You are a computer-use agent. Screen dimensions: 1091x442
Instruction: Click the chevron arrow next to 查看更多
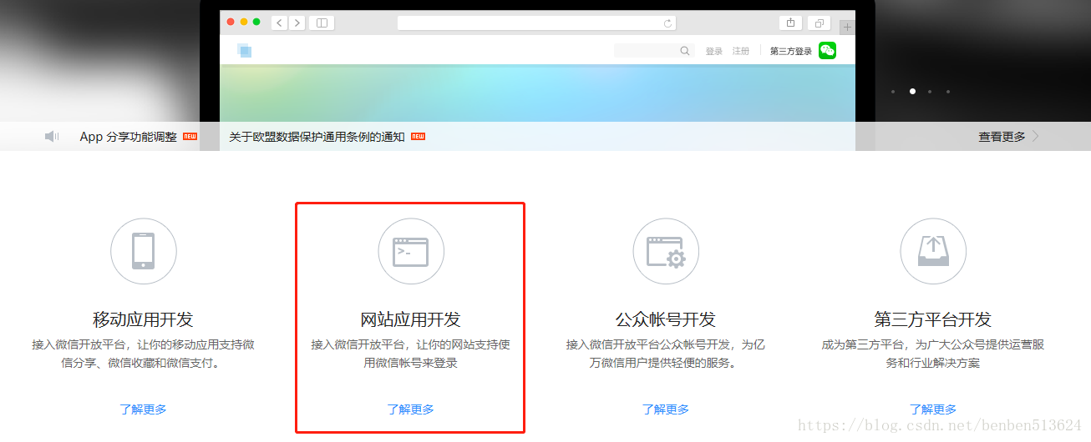(1036, 136)
